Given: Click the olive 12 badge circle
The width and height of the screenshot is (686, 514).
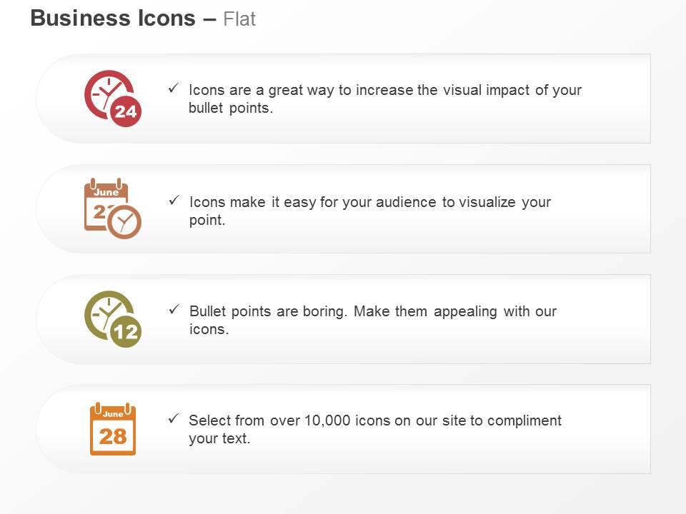Looking at the screenshot, I should point(126,332).
